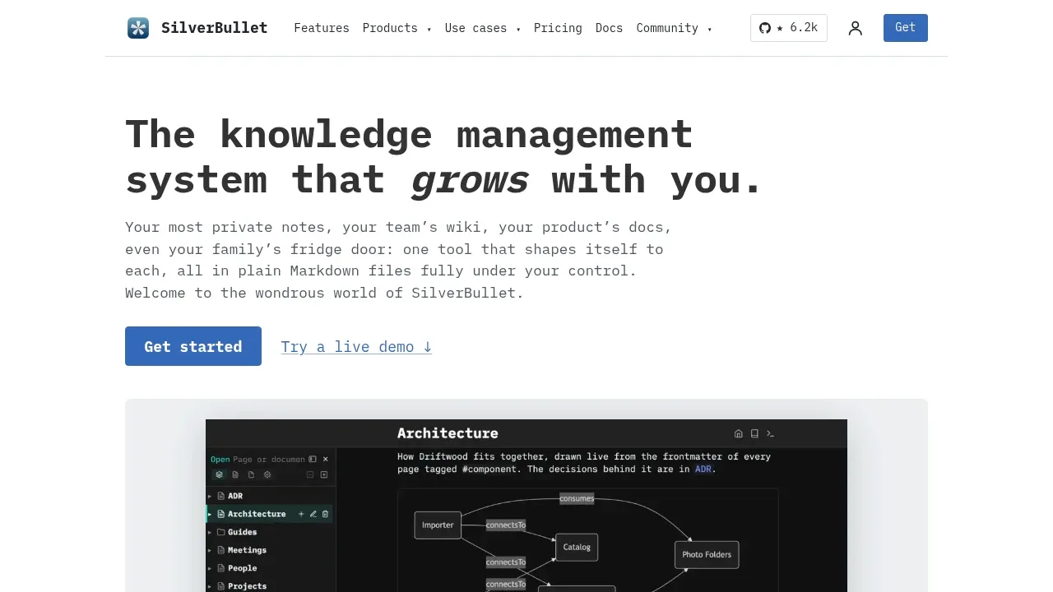This screenshot has height=592, width=1053.
Task: Click the trash icon on the Architecture row
Action: 326,514
